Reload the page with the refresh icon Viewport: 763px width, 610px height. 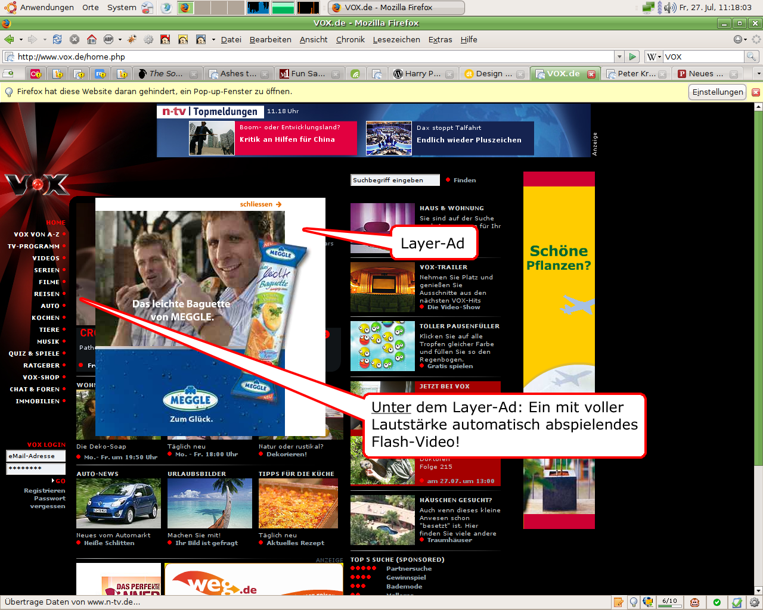57,39
